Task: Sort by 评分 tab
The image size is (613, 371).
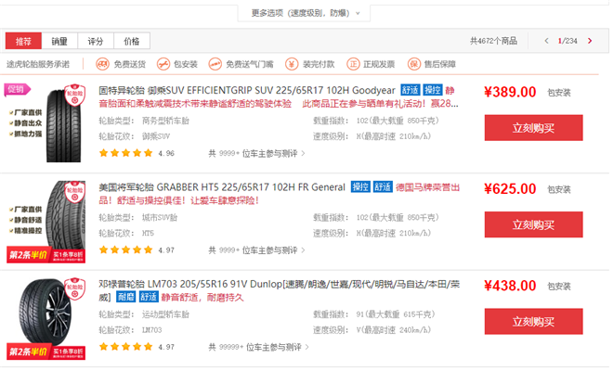Action: click(96, 41)
